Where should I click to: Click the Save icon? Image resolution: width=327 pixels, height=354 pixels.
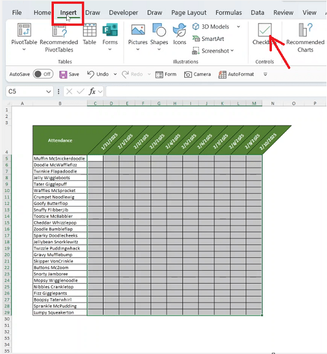[63, 74]
